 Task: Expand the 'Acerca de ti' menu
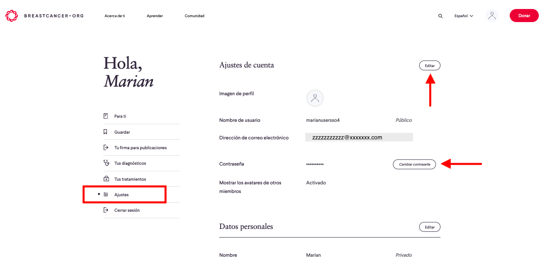point(115,16)
